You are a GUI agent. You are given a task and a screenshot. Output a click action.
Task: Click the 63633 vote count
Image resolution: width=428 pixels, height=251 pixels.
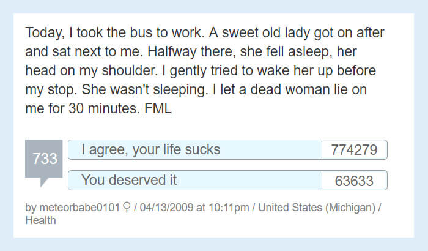click(x=354, y=181)
